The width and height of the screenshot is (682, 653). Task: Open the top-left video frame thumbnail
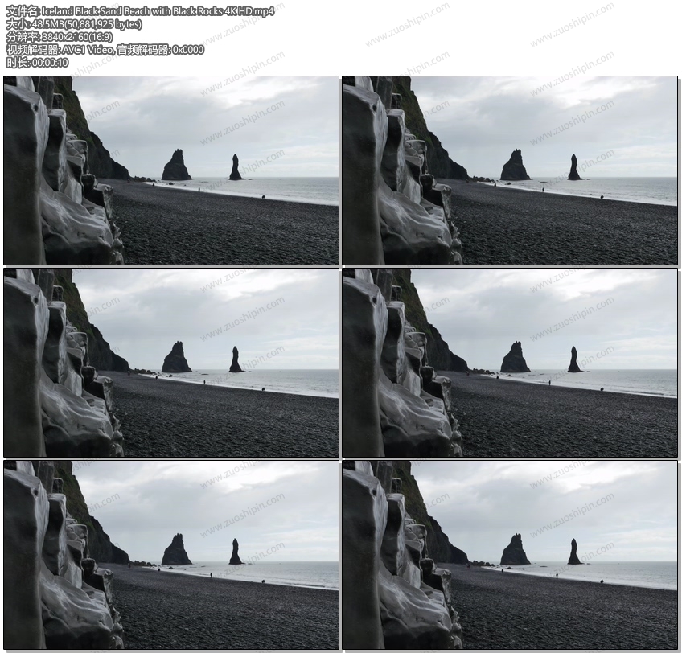coord(170,170)
